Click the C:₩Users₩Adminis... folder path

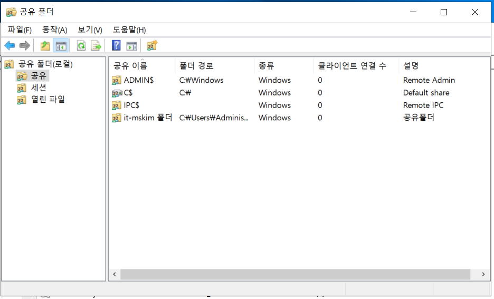(214, 118)
